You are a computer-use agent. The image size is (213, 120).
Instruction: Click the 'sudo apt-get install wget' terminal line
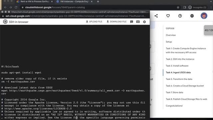tap(21, 73)
